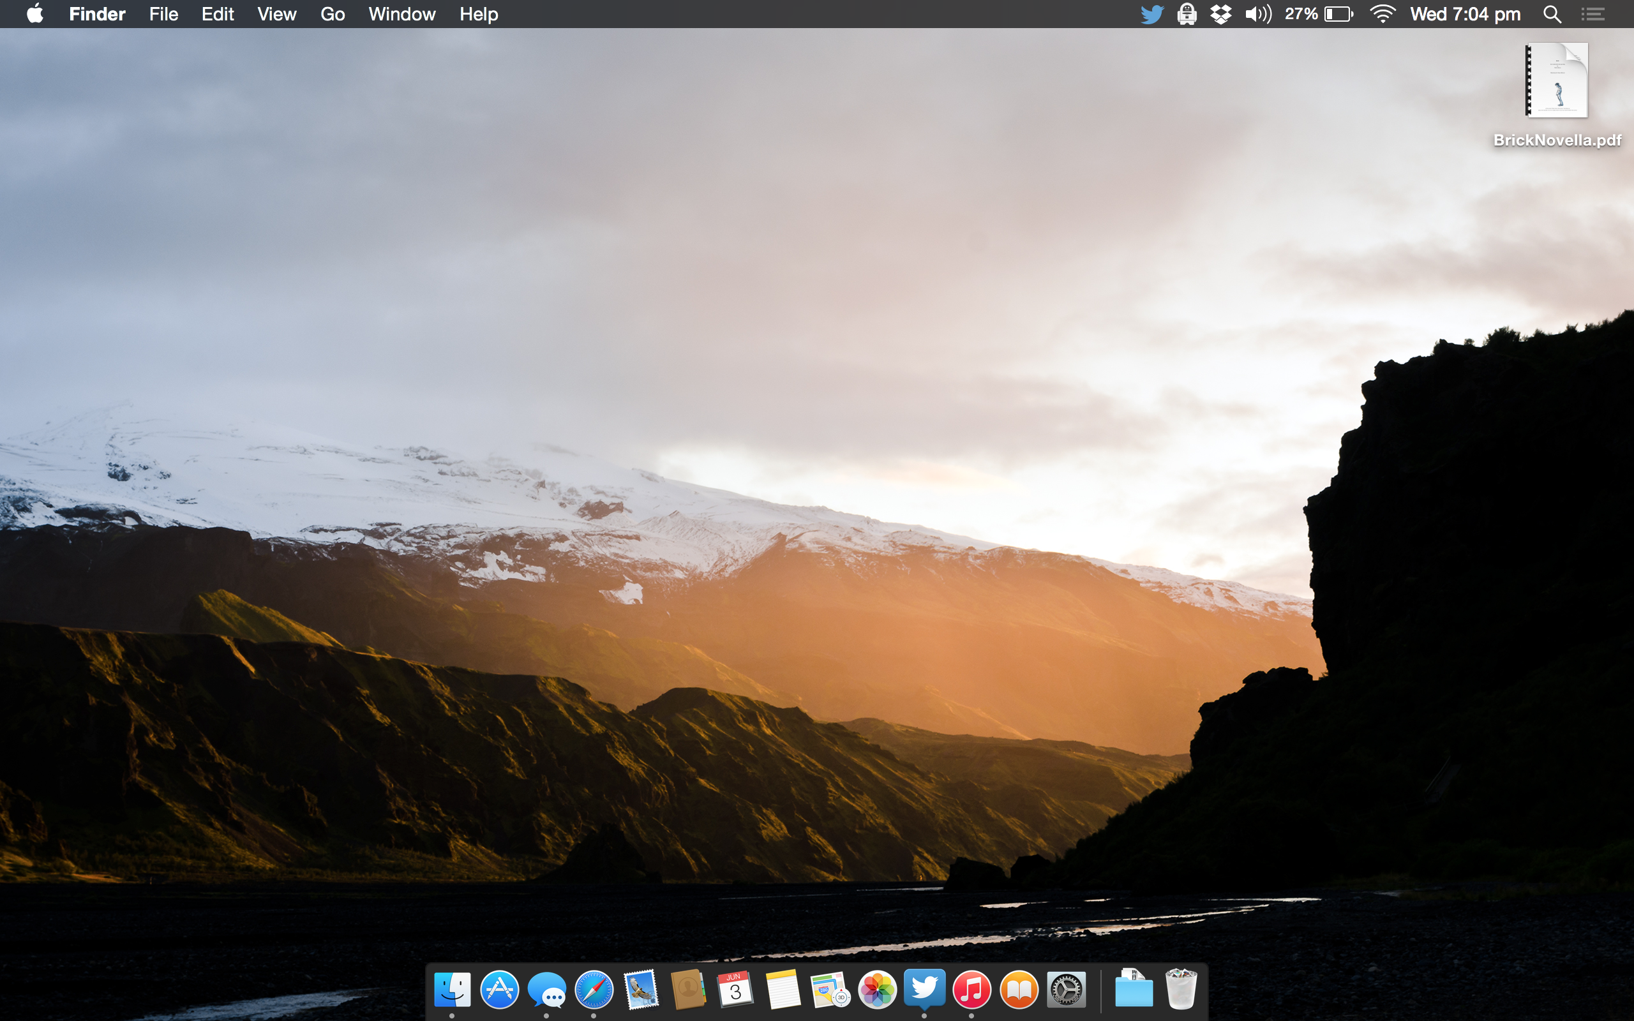Launch the App Store from the Dock

pyautogui.click(x=499, y=990)
